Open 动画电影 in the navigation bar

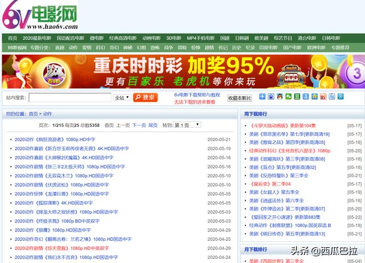[x=152, y=38]
